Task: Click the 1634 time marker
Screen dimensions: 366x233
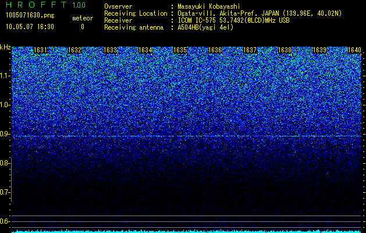Action: 145,50
